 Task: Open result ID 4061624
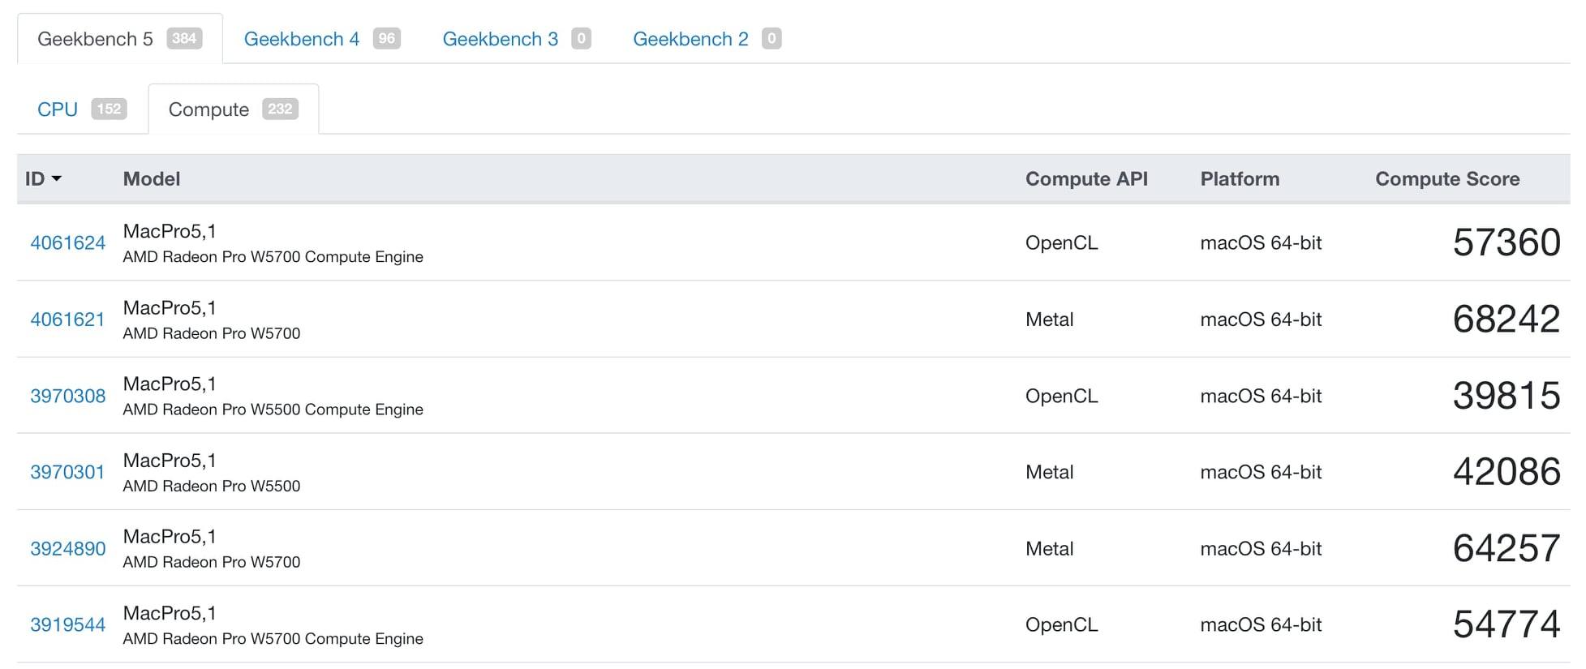pos(68,243)
